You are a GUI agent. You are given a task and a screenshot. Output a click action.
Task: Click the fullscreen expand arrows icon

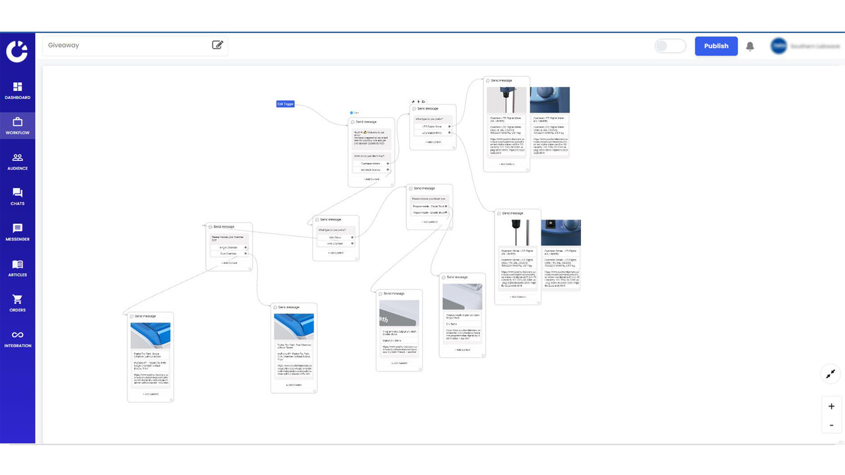(830, 373)
